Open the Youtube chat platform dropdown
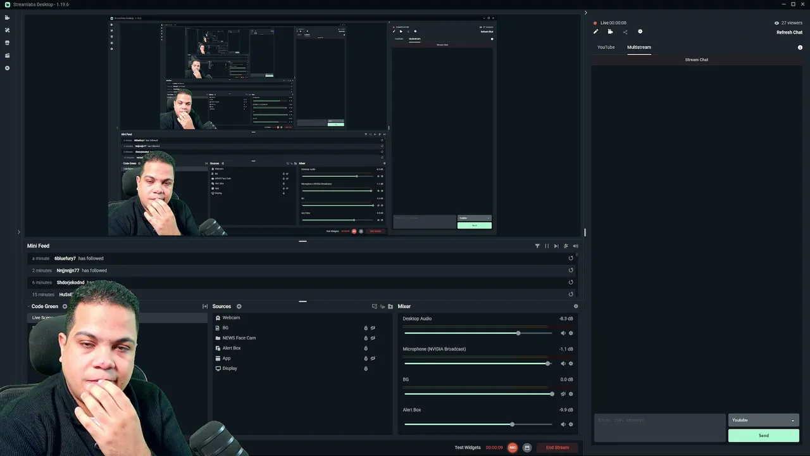Screen dimensions: 810x456 tap(763, 420)
